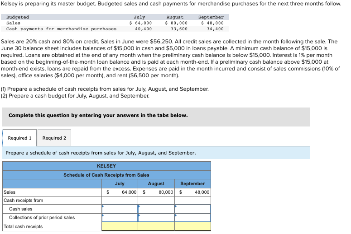Select the August Cash sales input cell
The width and height of the screenshot is (351, 234).
point(156,209)
